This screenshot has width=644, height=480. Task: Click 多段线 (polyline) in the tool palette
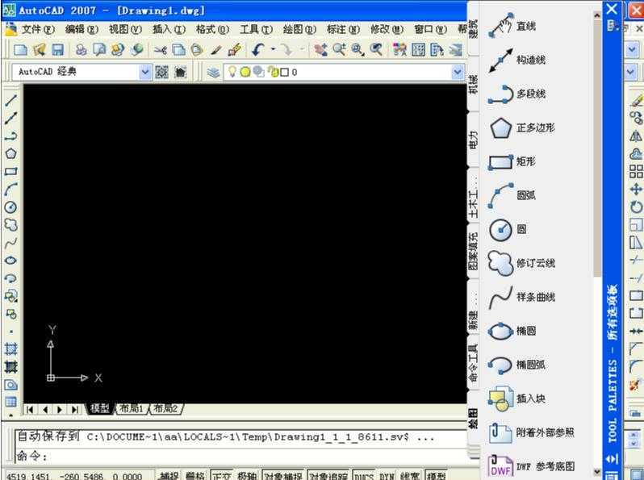pyautogui.click(x=516, y=94)
